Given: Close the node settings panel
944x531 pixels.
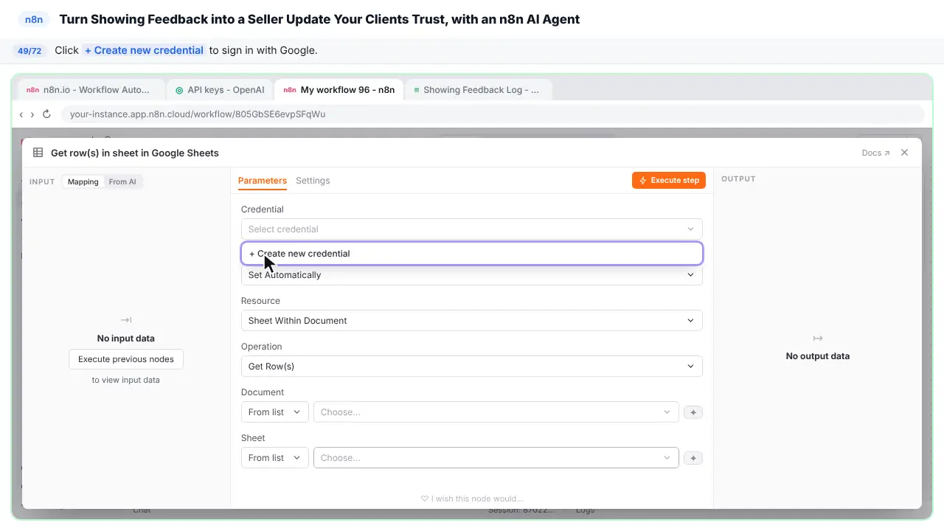Looking at the screenshot, I should pos(905,153).
